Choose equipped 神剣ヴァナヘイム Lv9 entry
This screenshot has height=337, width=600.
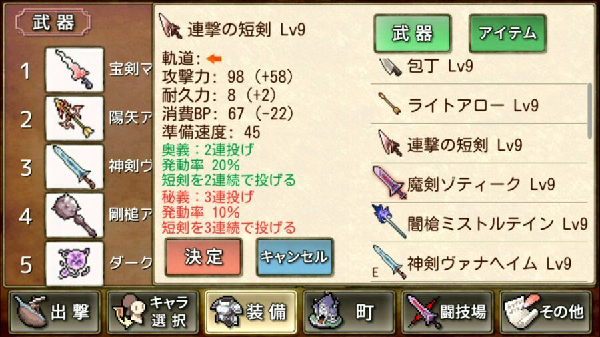coord(479,262)
